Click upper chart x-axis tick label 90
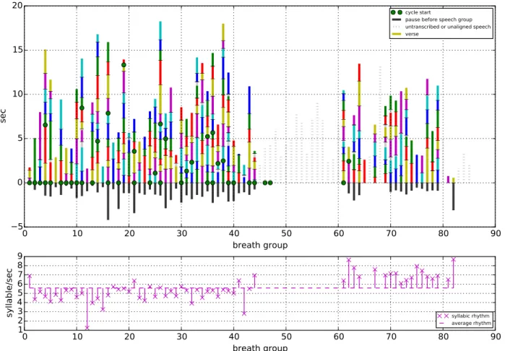505x351 pixels. (x=496, y=234)
